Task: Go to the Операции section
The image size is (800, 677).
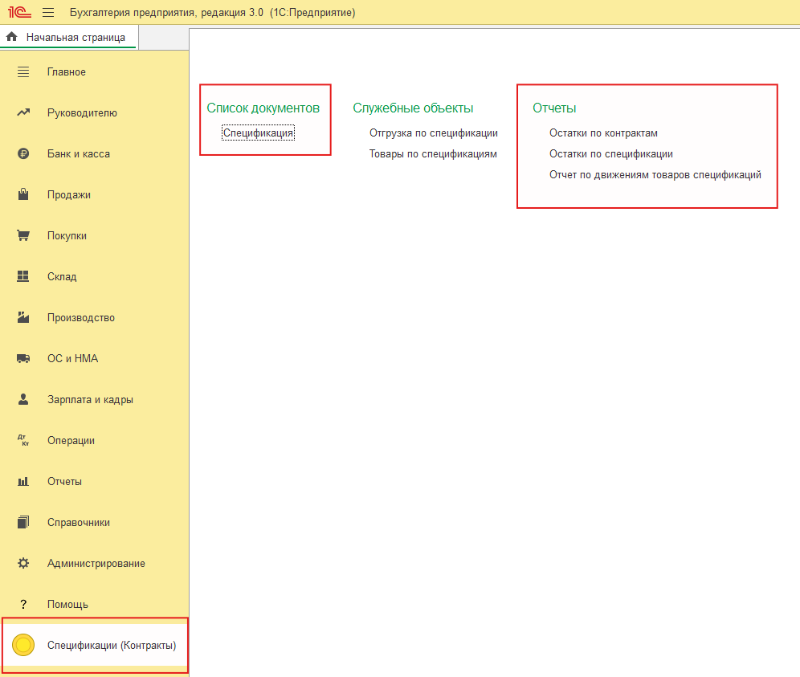Action: pos(95,440)
